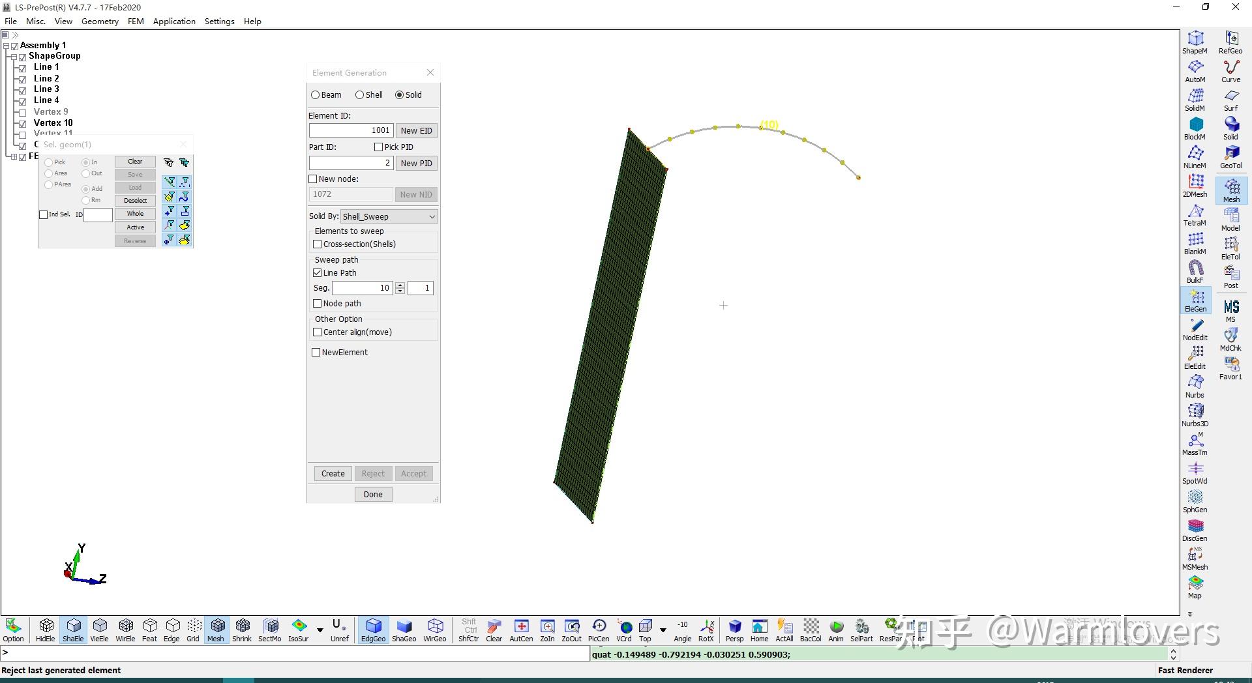Click the New PID button

click(x=416, y=164)
